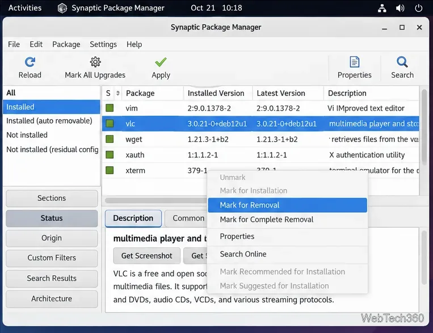The width and height of the screenshot is (433, 333).
Task: Open the Edit menu
Action: coord(36,44)
